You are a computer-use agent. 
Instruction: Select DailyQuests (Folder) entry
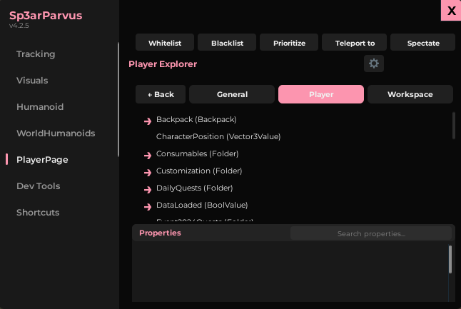194,188
